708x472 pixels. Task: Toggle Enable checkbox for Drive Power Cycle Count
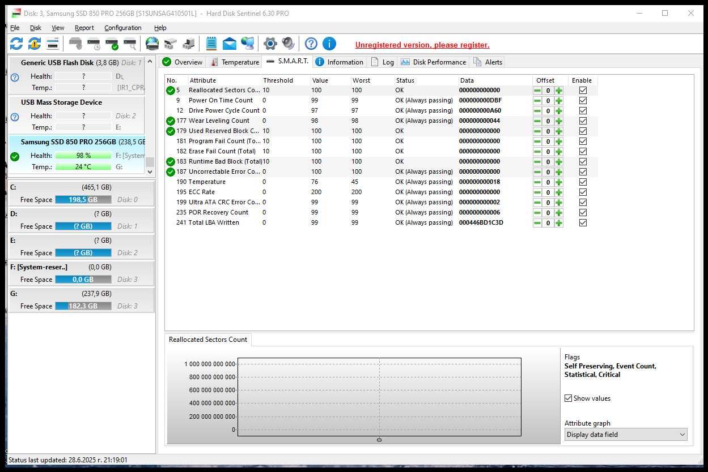click(x=583, y=111)
